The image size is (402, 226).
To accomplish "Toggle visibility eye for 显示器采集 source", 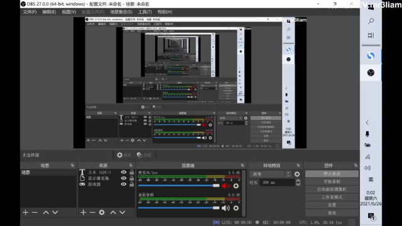I will click(124, 178).
